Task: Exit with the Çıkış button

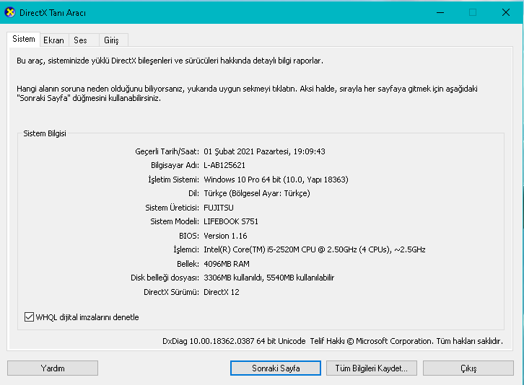Action: tap(468, 368)
